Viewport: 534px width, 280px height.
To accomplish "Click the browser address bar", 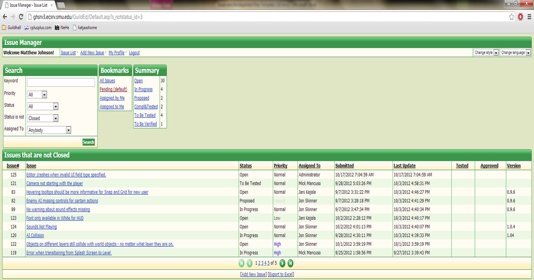I will point(267,17).
